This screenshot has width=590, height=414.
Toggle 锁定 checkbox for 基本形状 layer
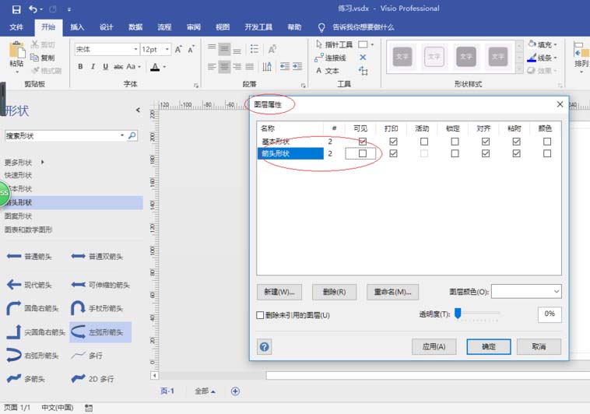pos(455,142)
